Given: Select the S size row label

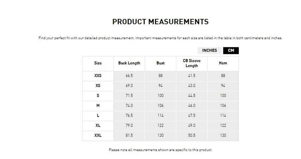Looking at the screenshot, I should [x=98, y=96].
